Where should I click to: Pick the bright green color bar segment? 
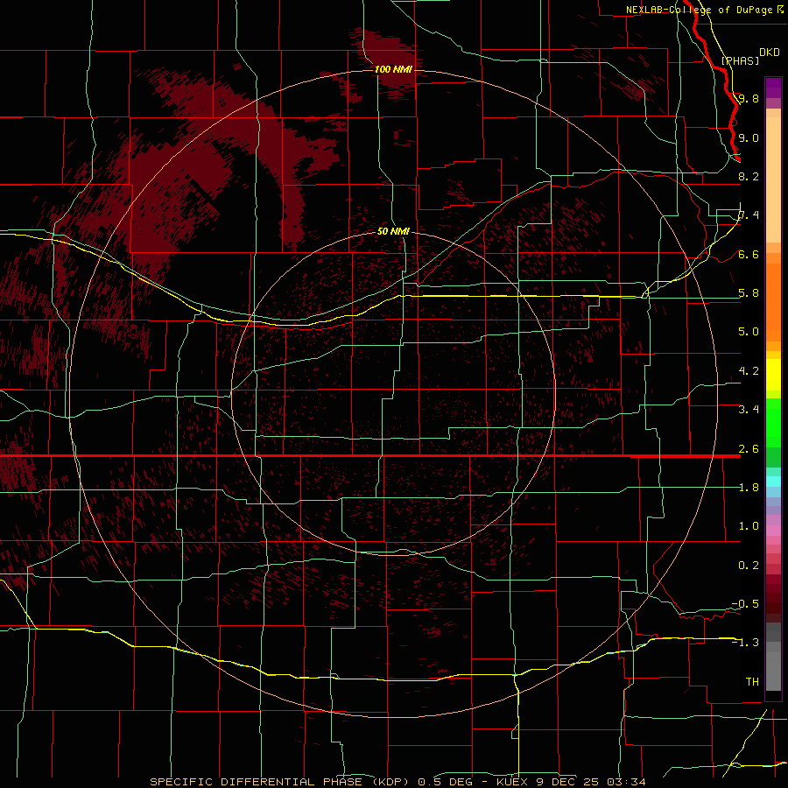773,422
